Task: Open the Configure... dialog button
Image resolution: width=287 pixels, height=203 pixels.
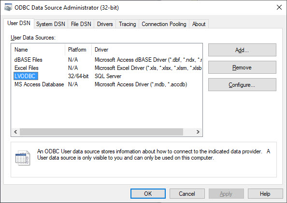Action: click(x=242, y=84)
